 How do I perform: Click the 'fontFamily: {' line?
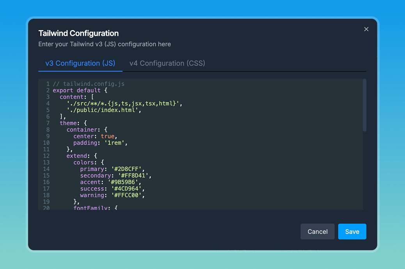96,207
